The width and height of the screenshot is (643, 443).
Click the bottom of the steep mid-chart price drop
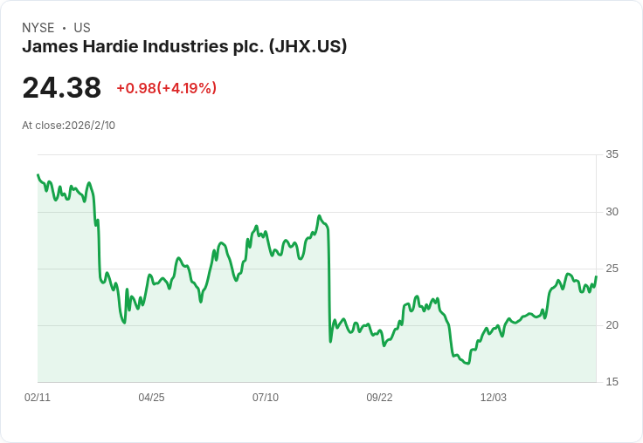click(330, 340)
